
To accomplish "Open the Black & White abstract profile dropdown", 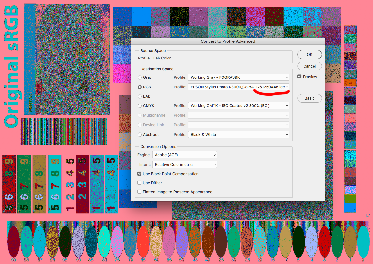I will [238, 135].
